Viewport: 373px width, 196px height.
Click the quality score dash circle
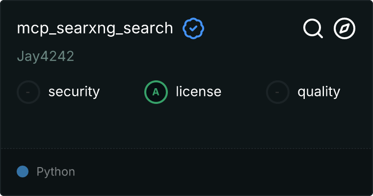coord(278,92)
